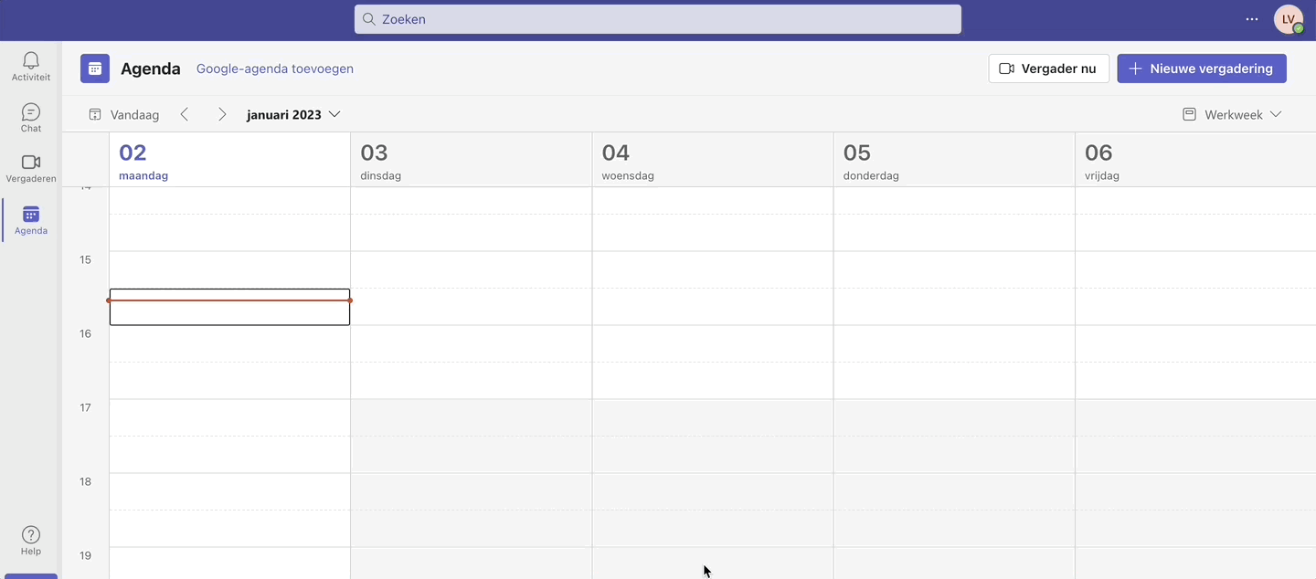This screenshot has width=1316, height=579.
Task: Open Chat from the left sidebar
Action: coord(30,117)
